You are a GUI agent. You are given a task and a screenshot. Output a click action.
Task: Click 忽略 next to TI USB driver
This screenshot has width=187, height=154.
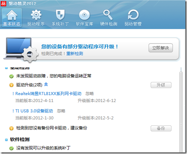pyautogui.click(x=61, y=111)
